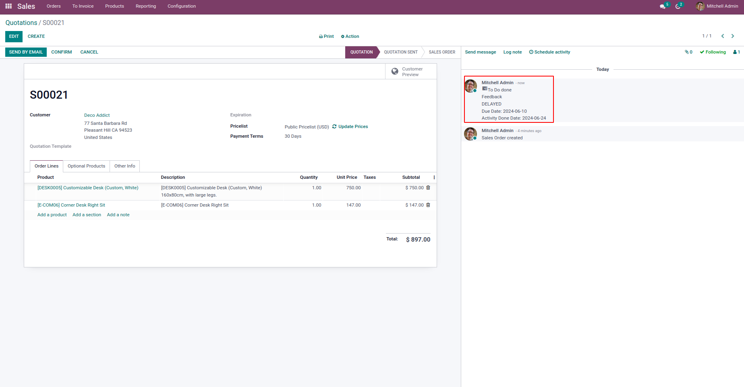Image resolution: width=744 pixels, height=387 pixels.
Task: Click Send message in chatter
Action: click(x=481, y=52)
